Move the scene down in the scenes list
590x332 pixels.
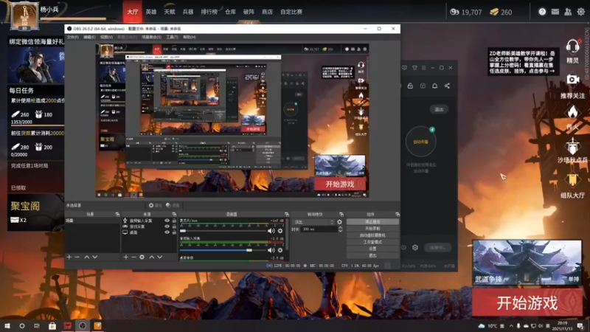[x=95, y=257]
